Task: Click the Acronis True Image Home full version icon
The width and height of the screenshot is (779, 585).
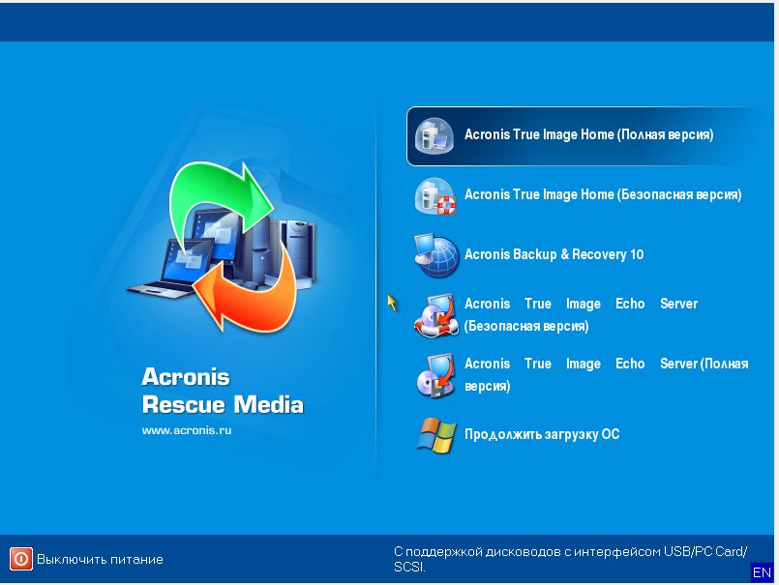Action: [434, 135]
